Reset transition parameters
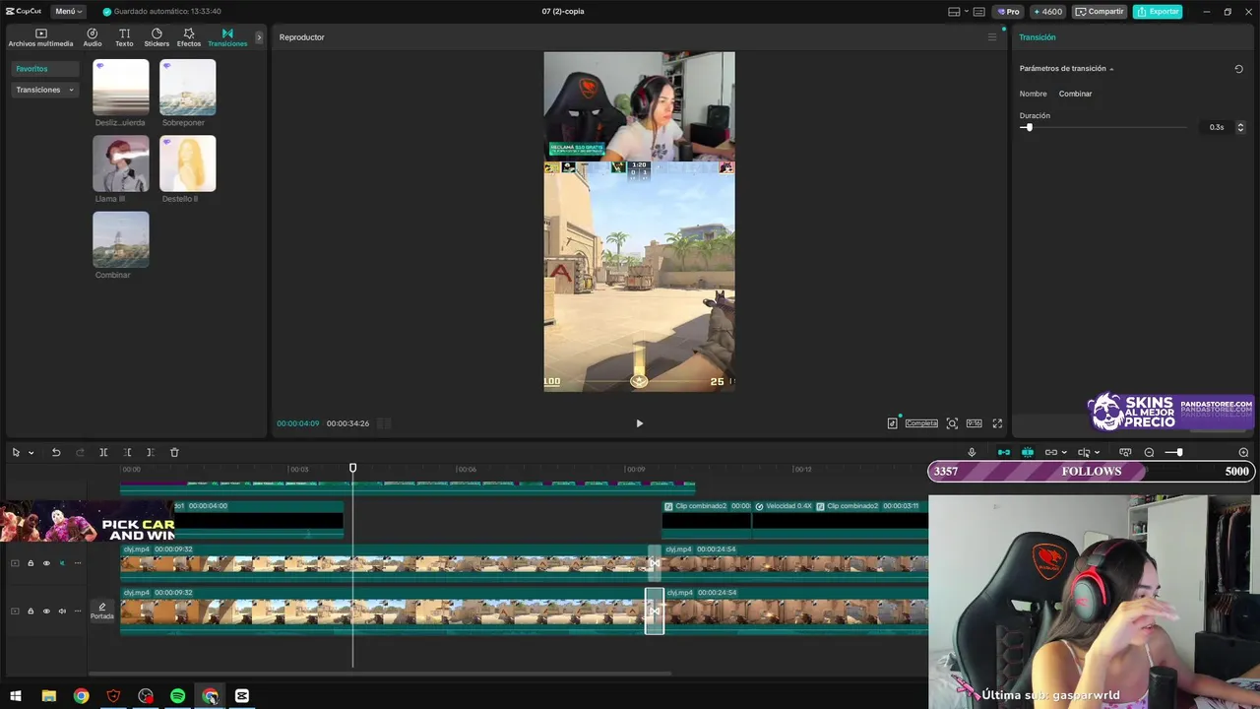The image size is (1260, 709). click(x=1238, y=69)
